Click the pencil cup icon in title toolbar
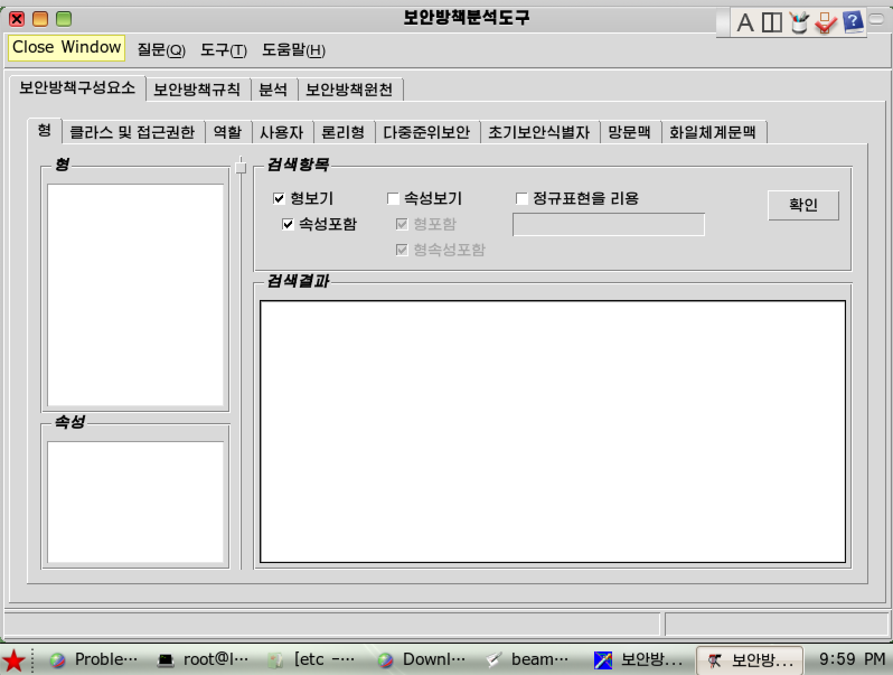 coord(799,22)
